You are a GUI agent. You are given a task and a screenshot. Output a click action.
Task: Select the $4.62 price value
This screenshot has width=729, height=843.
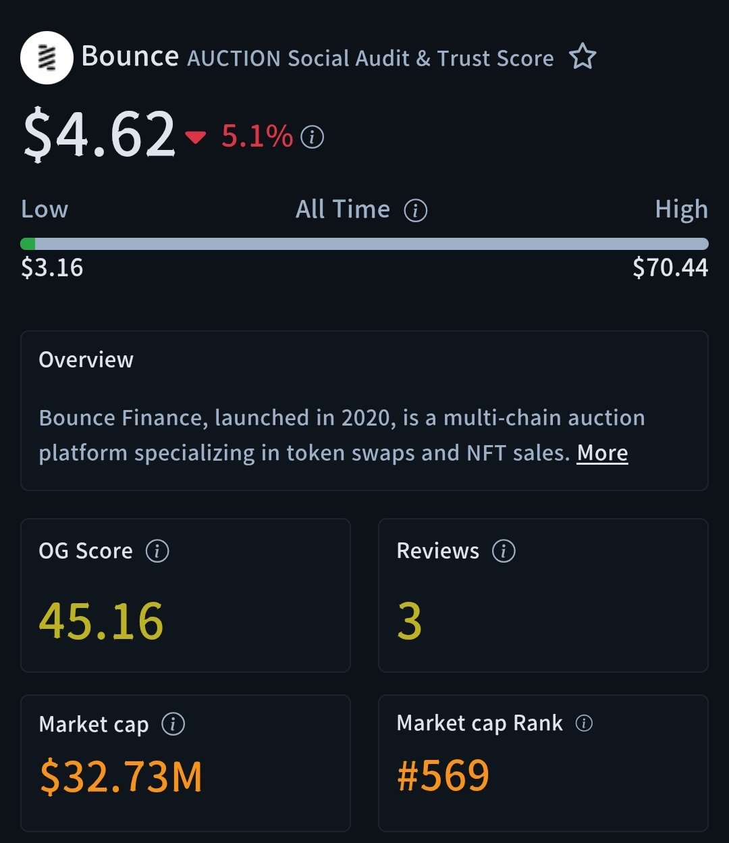click(99, 135)
